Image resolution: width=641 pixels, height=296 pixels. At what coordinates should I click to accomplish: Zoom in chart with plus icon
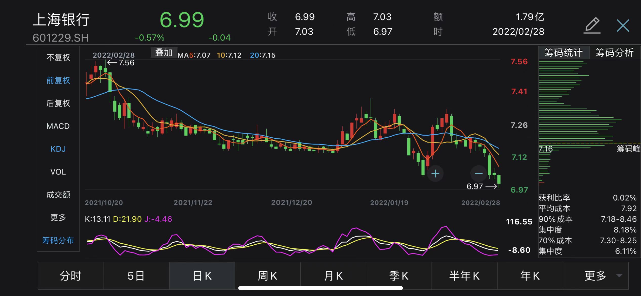[435, 174]
